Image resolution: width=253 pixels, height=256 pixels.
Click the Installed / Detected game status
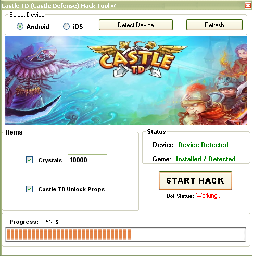[206, 159]
